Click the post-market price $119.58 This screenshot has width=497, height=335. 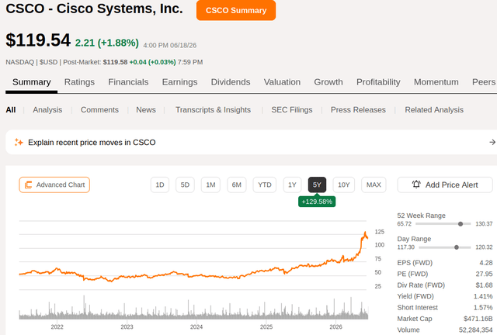tap(115, 62)
